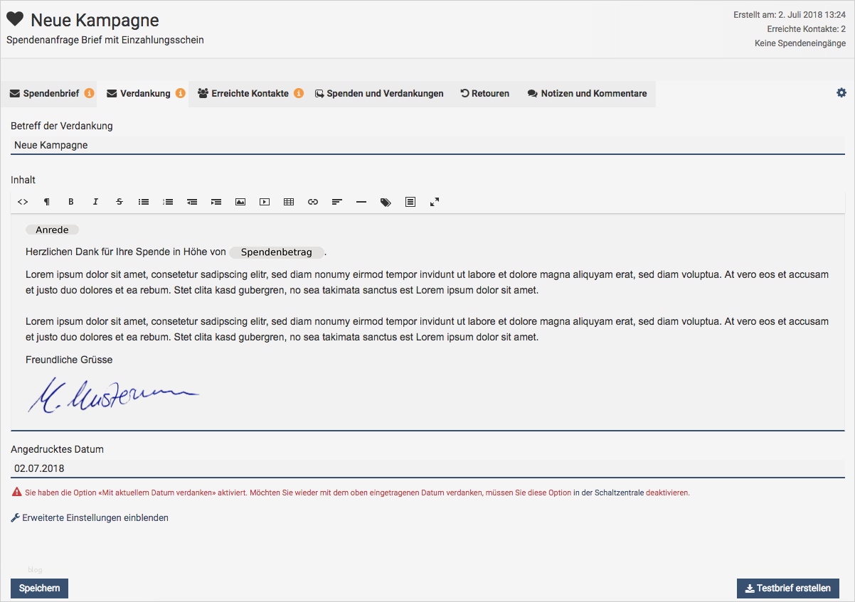Click deaktivieren in the warning message

coord(667,491)
